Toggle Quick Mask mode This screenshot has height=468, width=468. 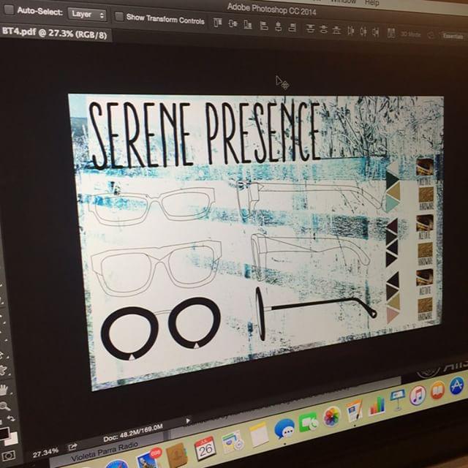[x=8, y=456]
